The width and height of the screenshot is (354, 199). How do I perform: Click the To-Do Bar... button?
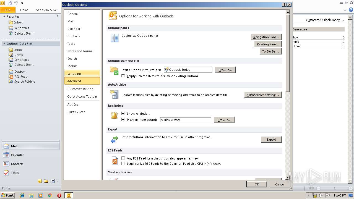pyautogui.click(x=270, y=51)
